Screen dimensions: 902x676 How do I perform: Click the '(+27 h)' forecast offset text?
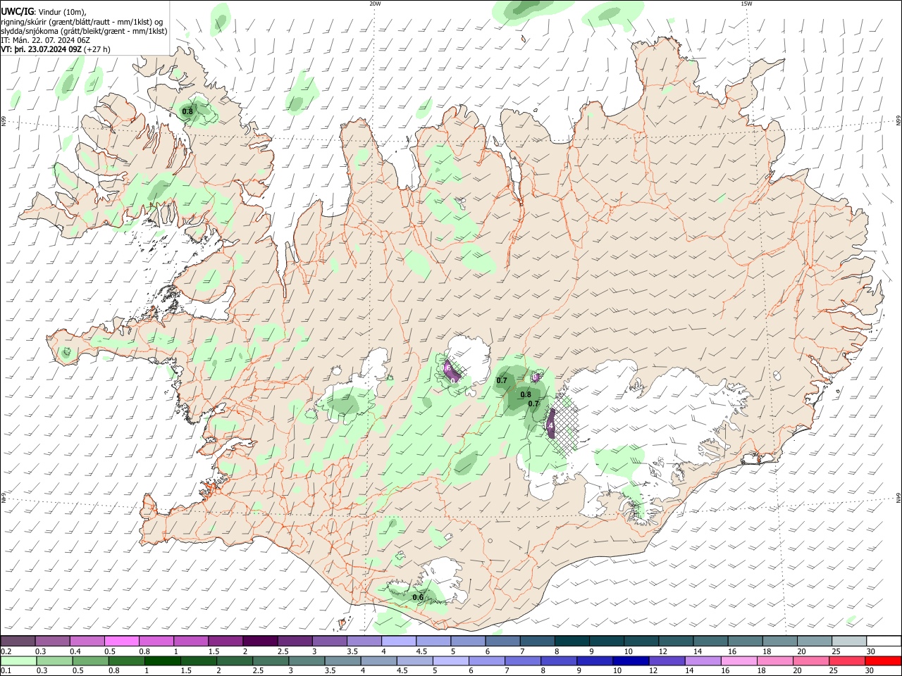click(x=97, y=50)
